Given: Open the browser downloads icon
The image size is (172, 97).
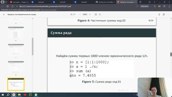Looking at the screenshot, I should coord(169,6).
